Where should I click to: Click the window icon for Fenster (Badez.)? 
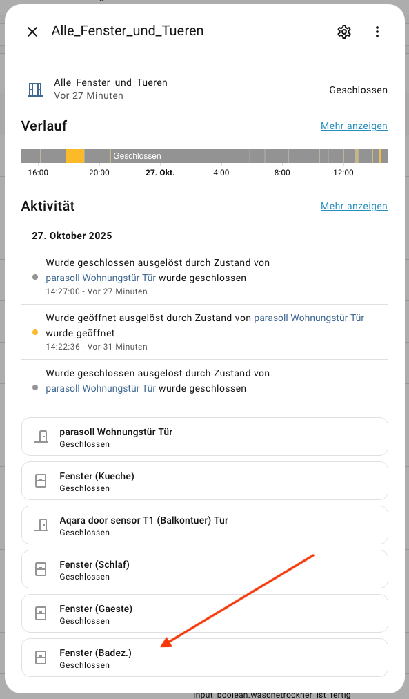(41, 657)
